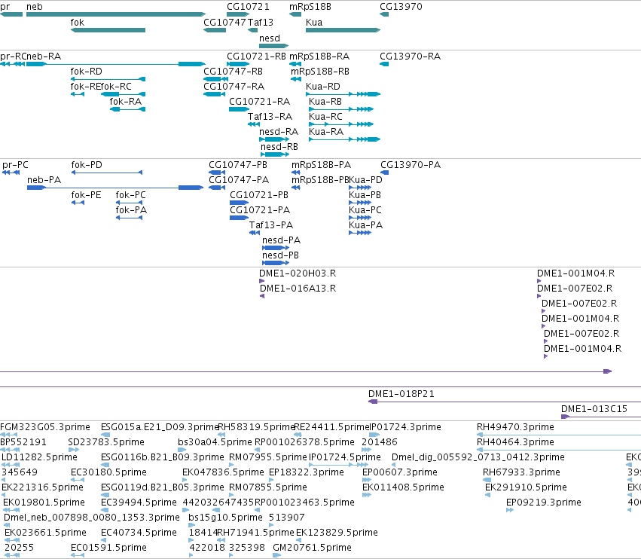Click EST label 'GM20761.5prime'

click(x=312, y=547)
